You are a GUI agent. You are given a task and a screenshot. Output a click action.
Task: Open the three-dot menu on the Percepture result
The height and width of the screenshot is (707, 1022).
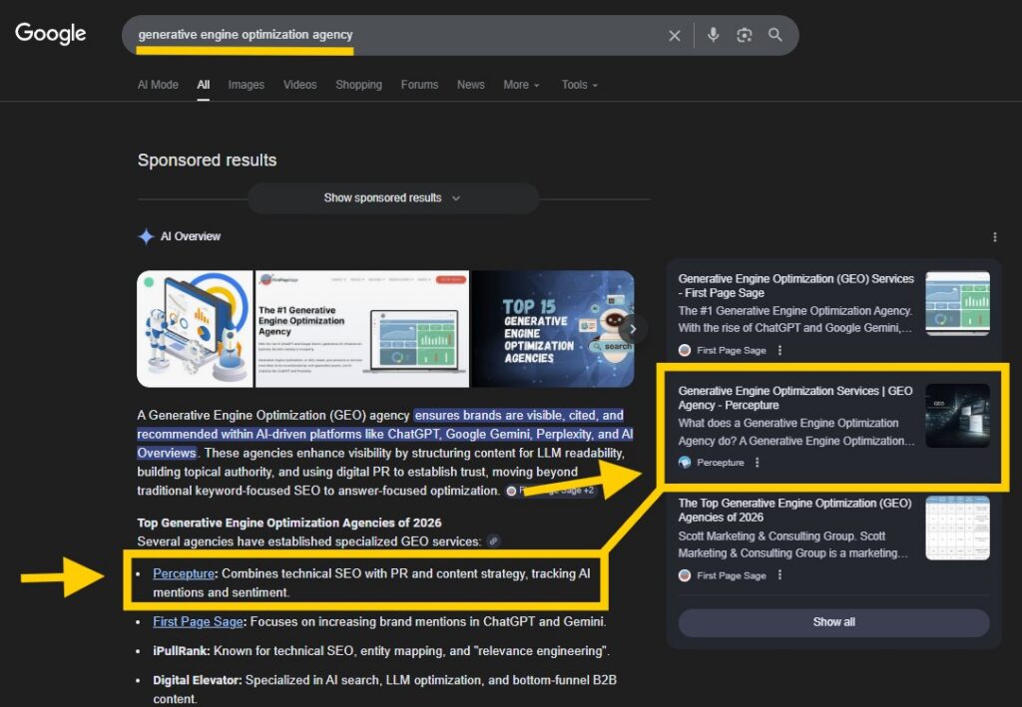click(757, 462)
